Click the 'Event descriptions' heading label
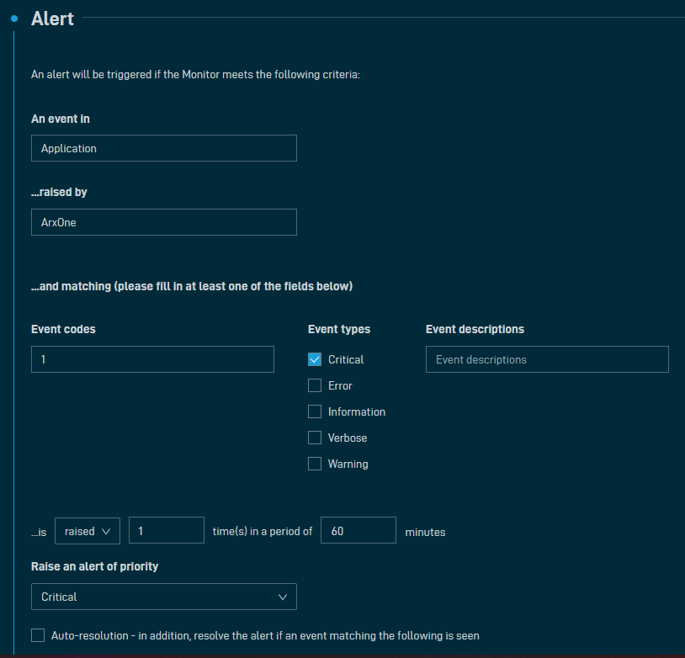Viewport: 685px width, 658px height. (x=475, y=329)
